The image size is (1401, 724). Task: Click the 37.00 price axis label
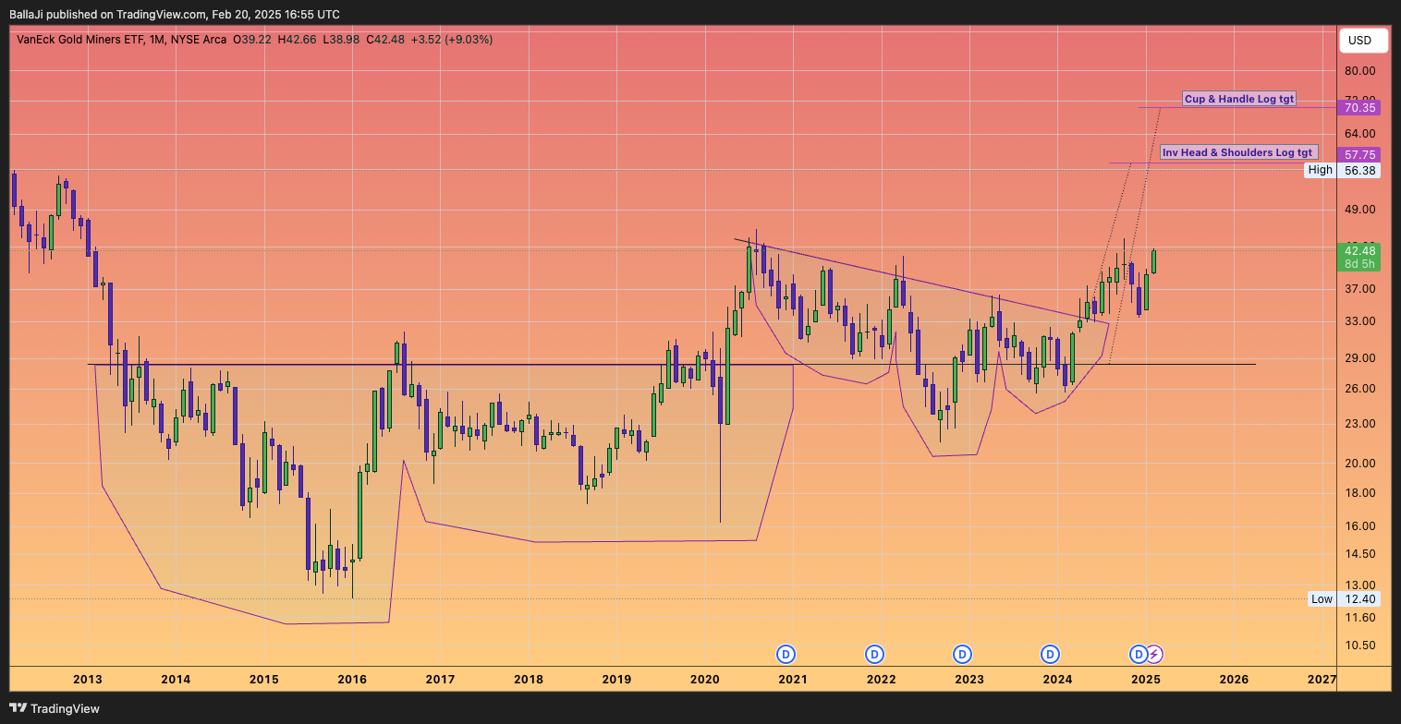pos(1361,289)
